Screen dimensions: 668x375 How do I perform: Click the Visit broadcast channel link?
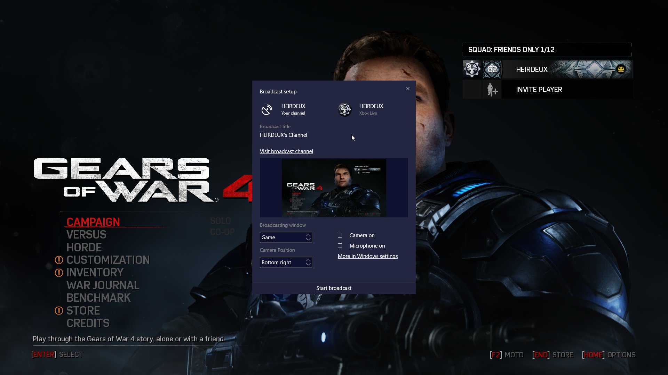pyautogui.click(x=286, y=151)
